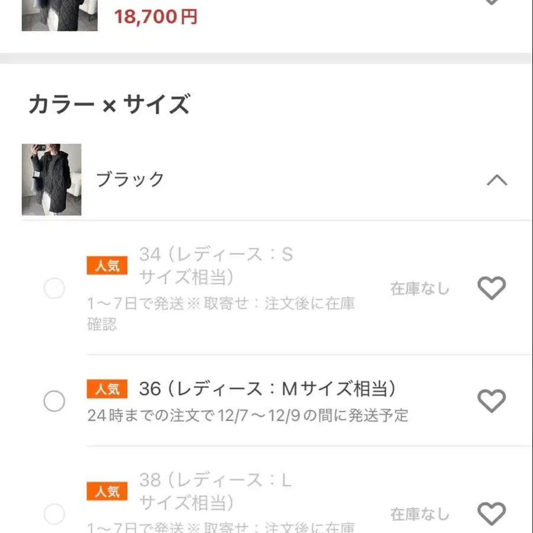Tap the heart icon for size 38
This screenshot has height=533, width=533.
click(x=490, y=514)
